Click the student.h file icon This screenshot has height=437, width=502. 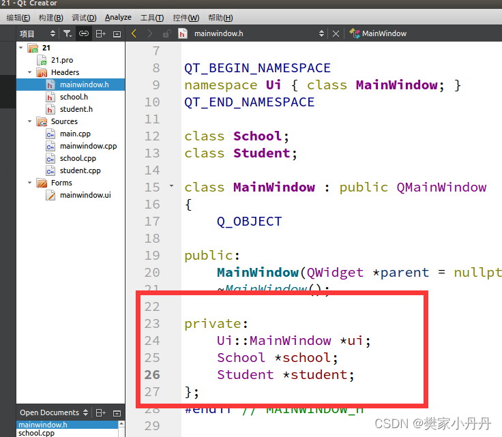50,109
